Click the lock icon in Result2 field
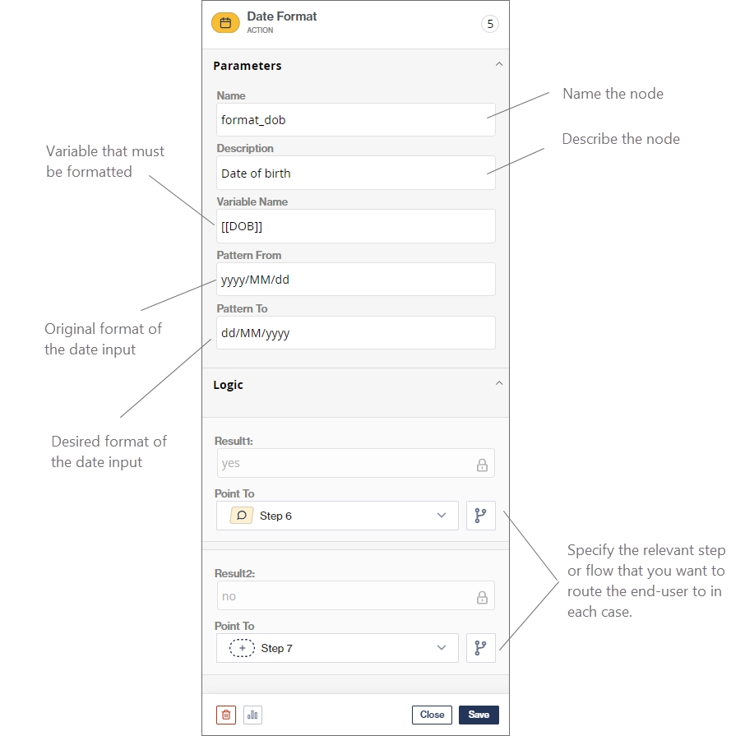This screenshot has width=745, height=736. pos(482,597)
